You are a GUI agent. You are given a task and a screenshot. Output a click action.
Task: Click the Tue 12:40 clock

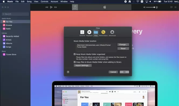(168, 2)
